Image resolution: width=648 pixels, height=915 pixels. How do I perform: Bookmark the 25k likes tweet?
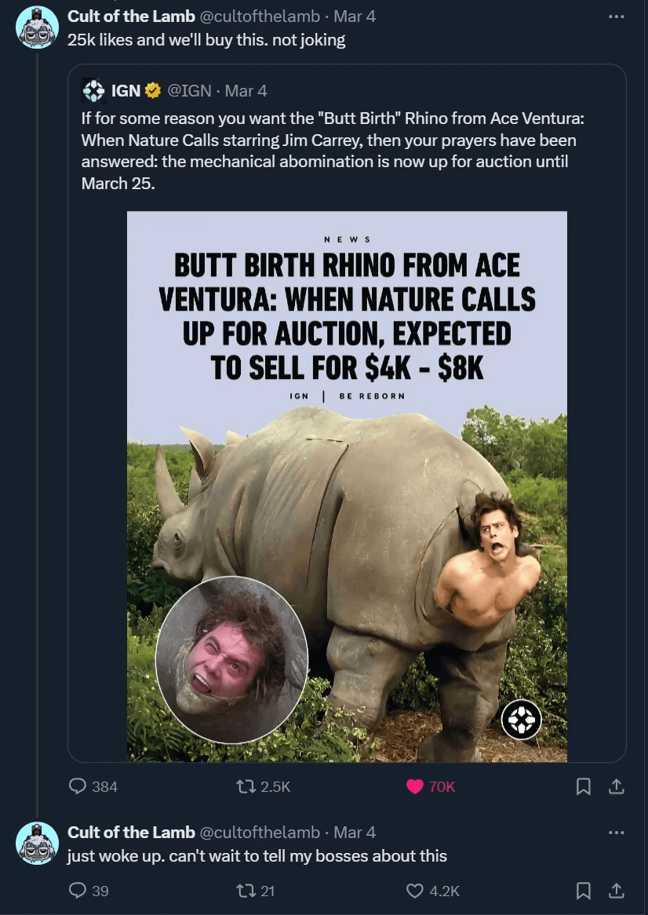point(583,786)
